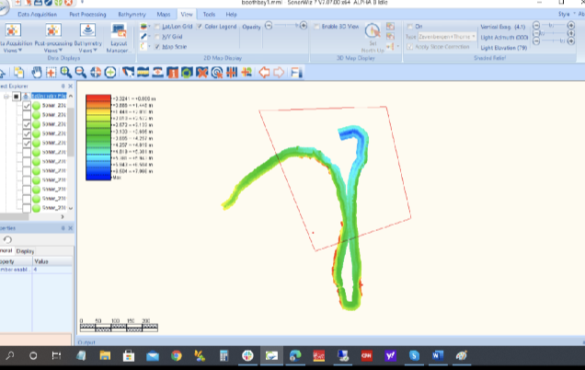Collapse the root node in Project Explorer

coord(6,96)
